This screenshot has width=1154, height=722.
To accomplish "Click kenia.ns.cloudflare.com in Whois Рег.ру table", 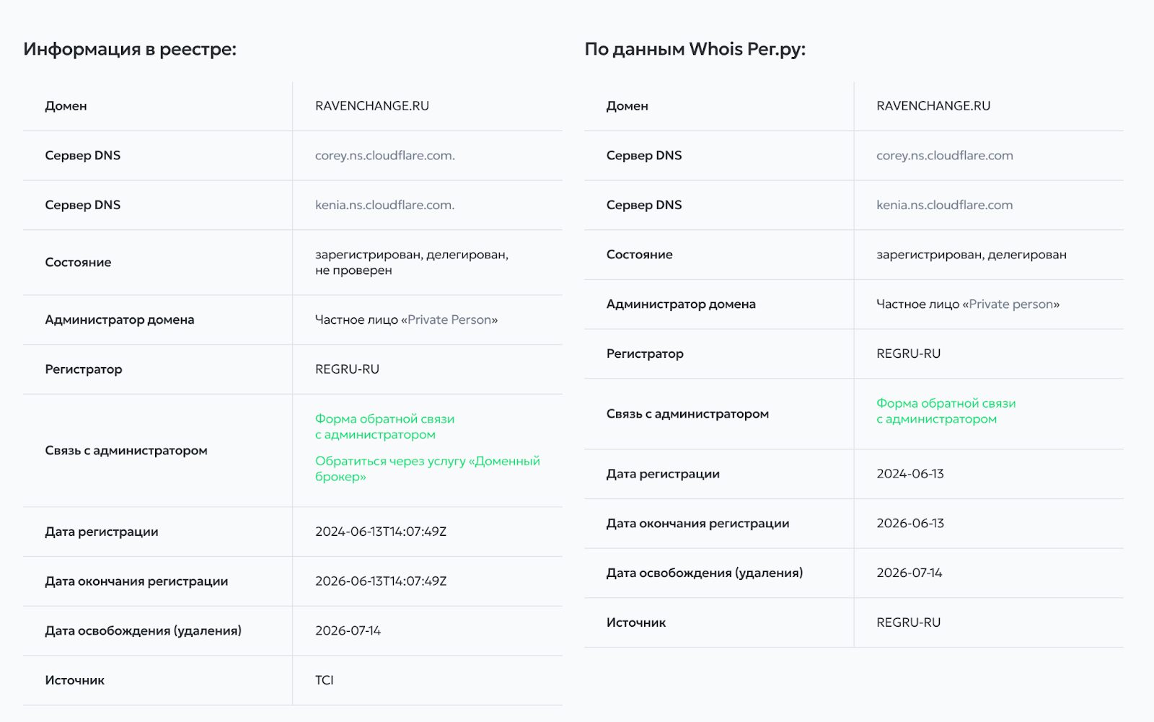I will 944,206.
